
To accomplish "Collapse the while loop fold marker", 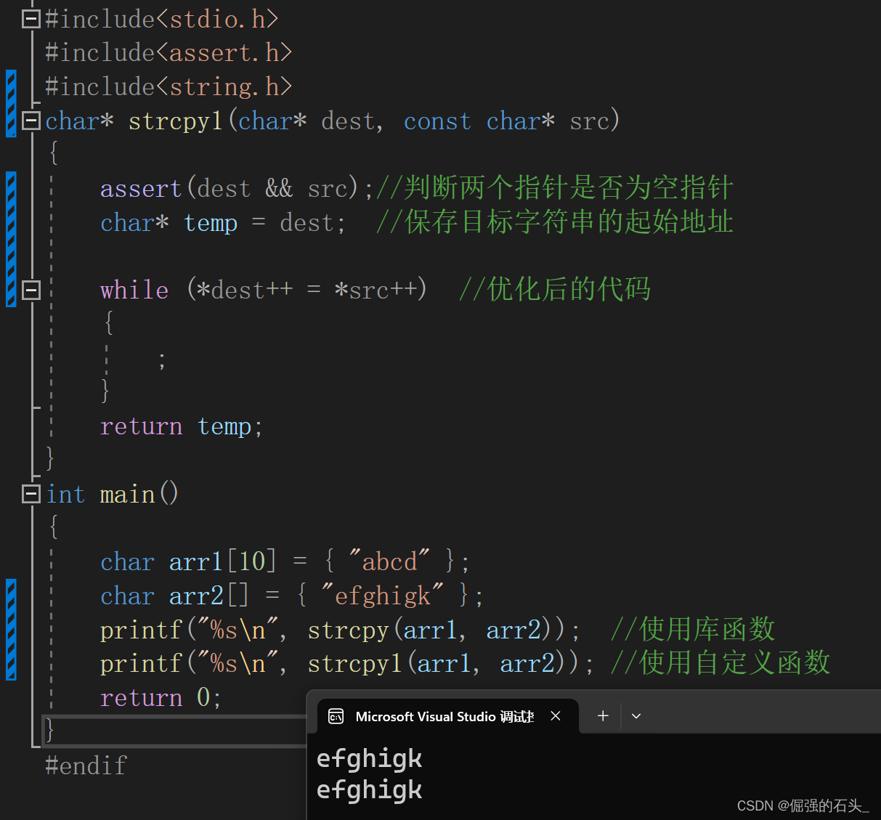I will tap(31, 291).
